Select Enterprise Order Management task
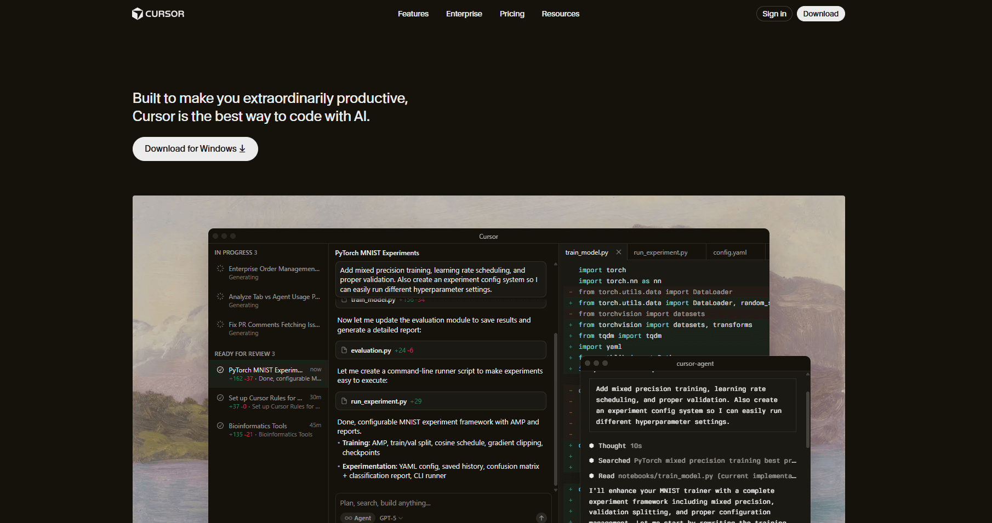This screenshot has height=523, width=992. 269,273
